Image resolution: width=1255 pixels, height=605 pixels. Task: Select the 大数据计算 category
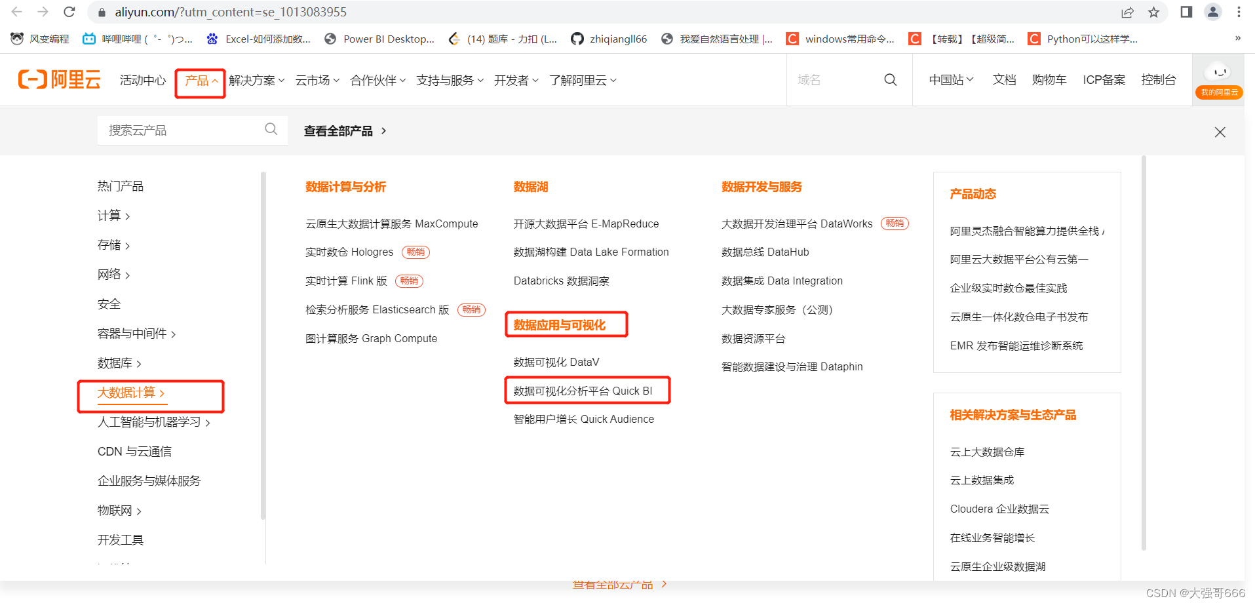(131, 393)
